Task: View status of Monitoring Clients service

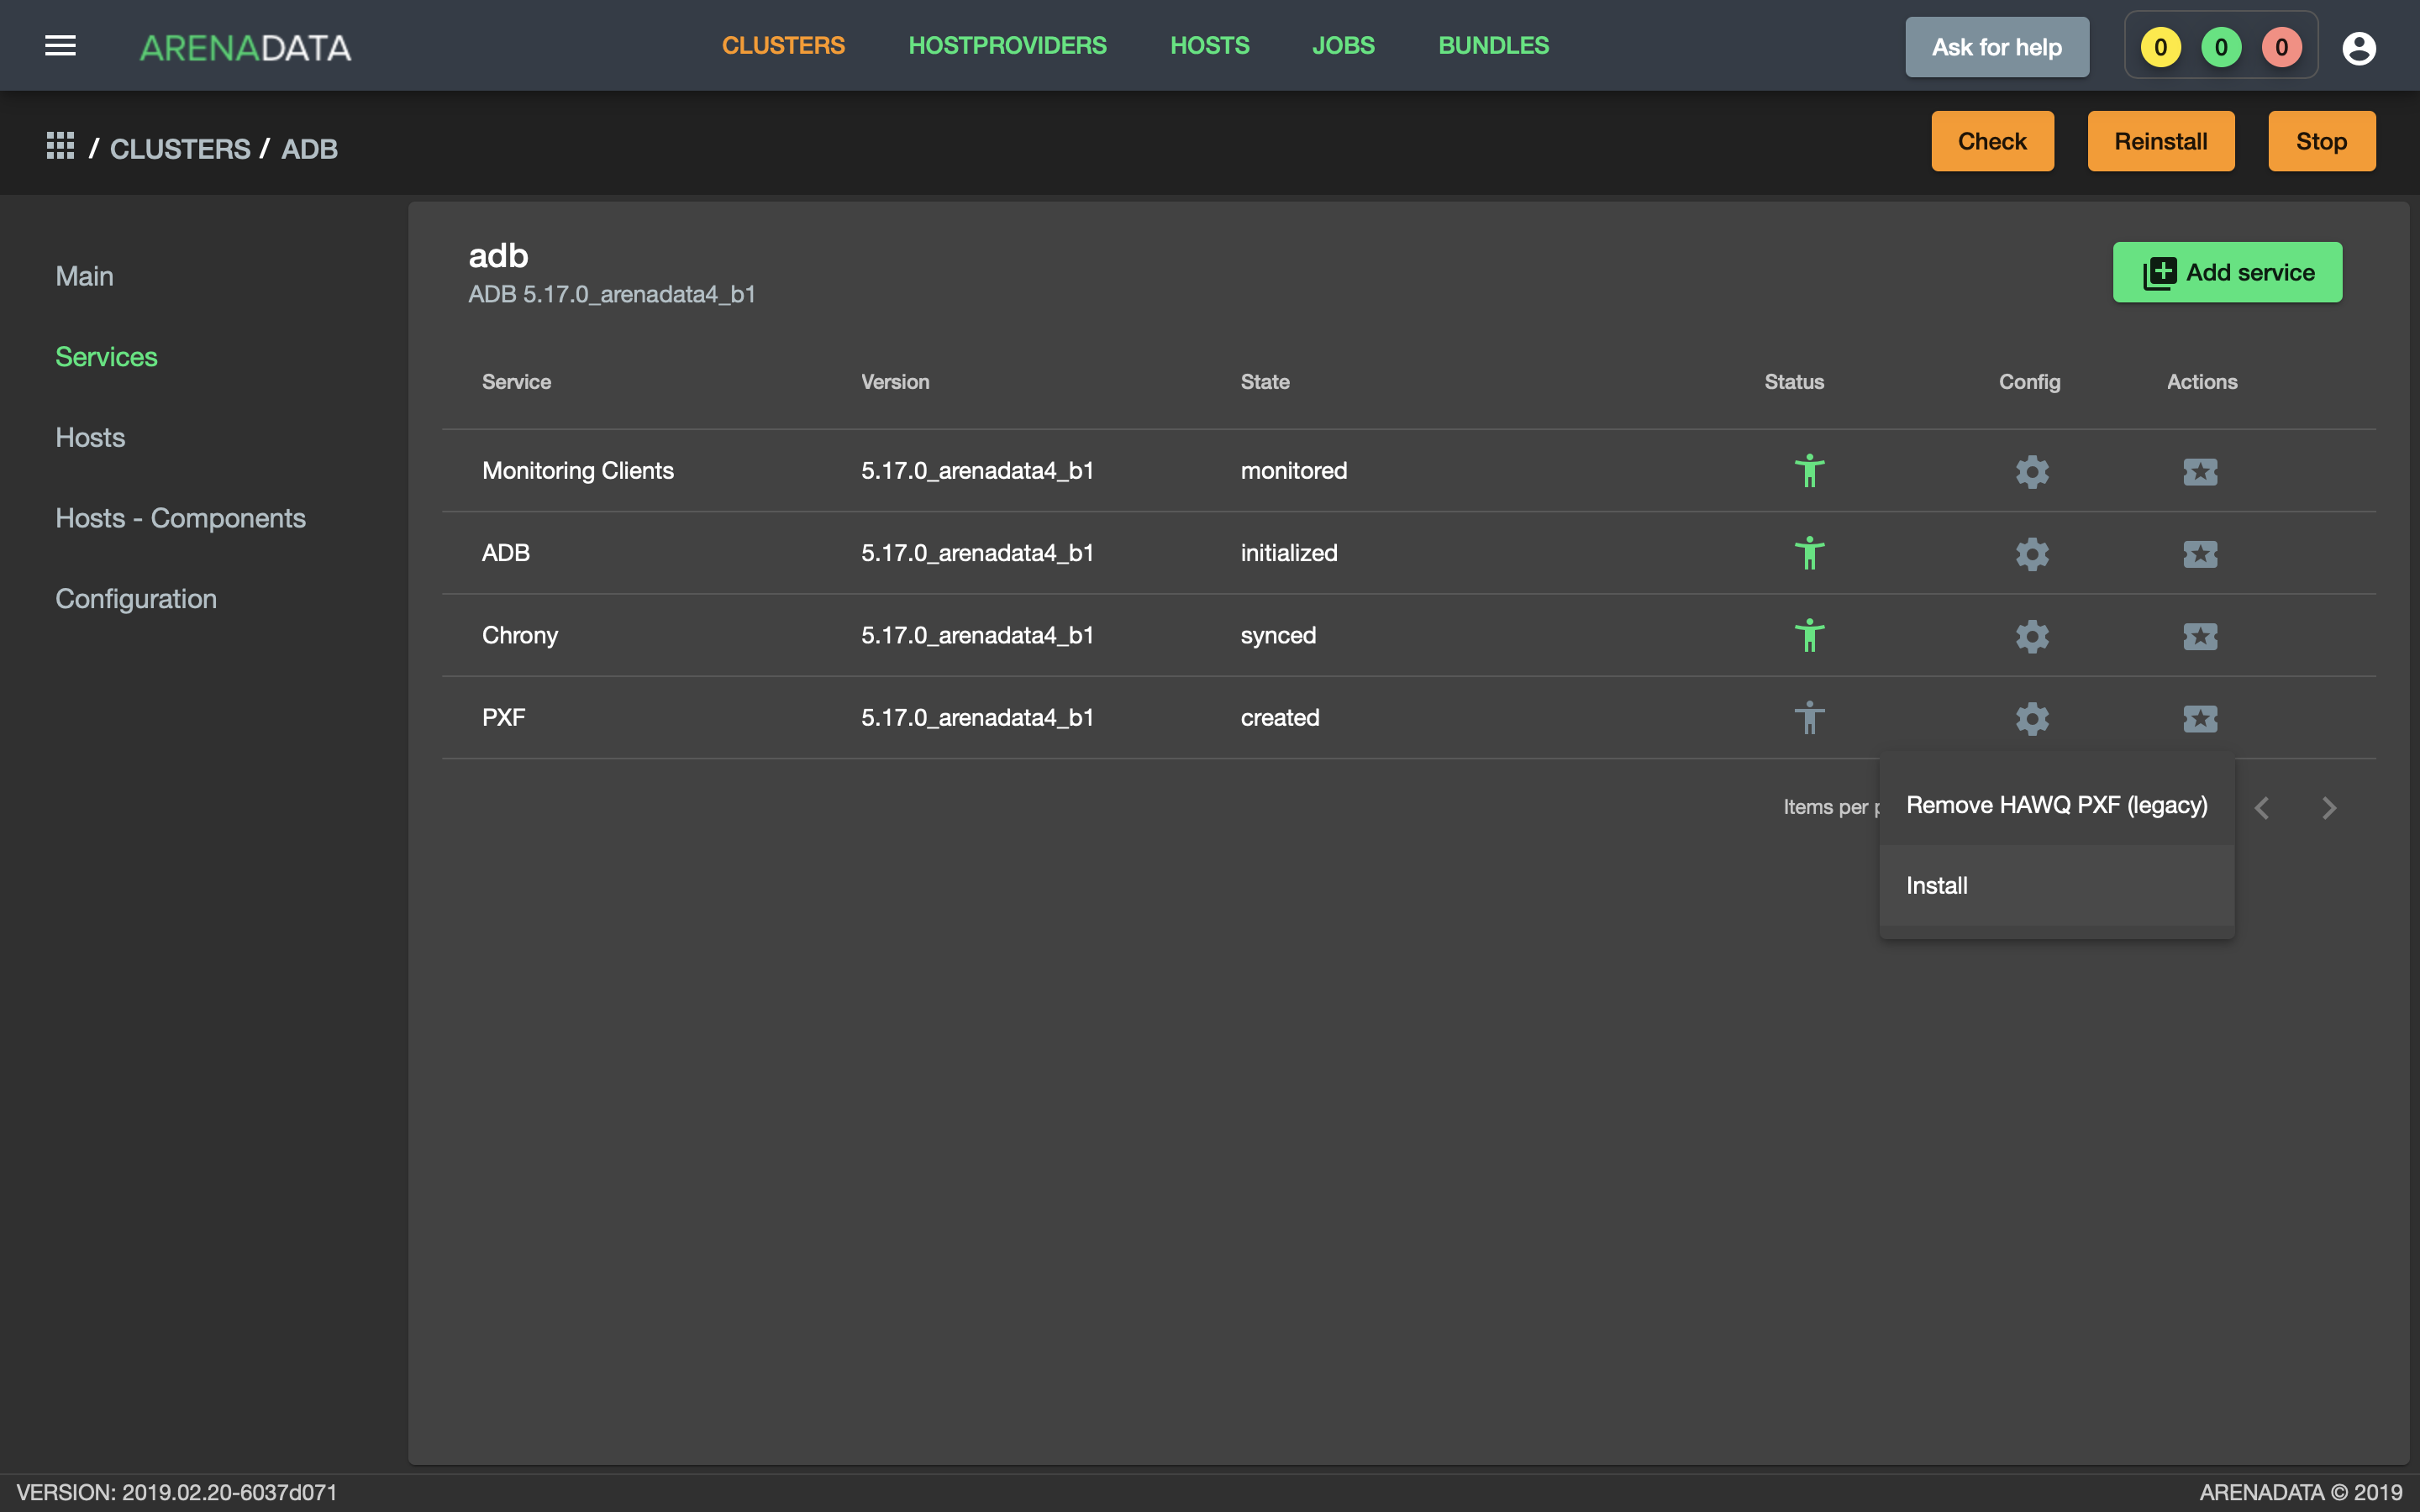Action: click(x=1809, y=471)
